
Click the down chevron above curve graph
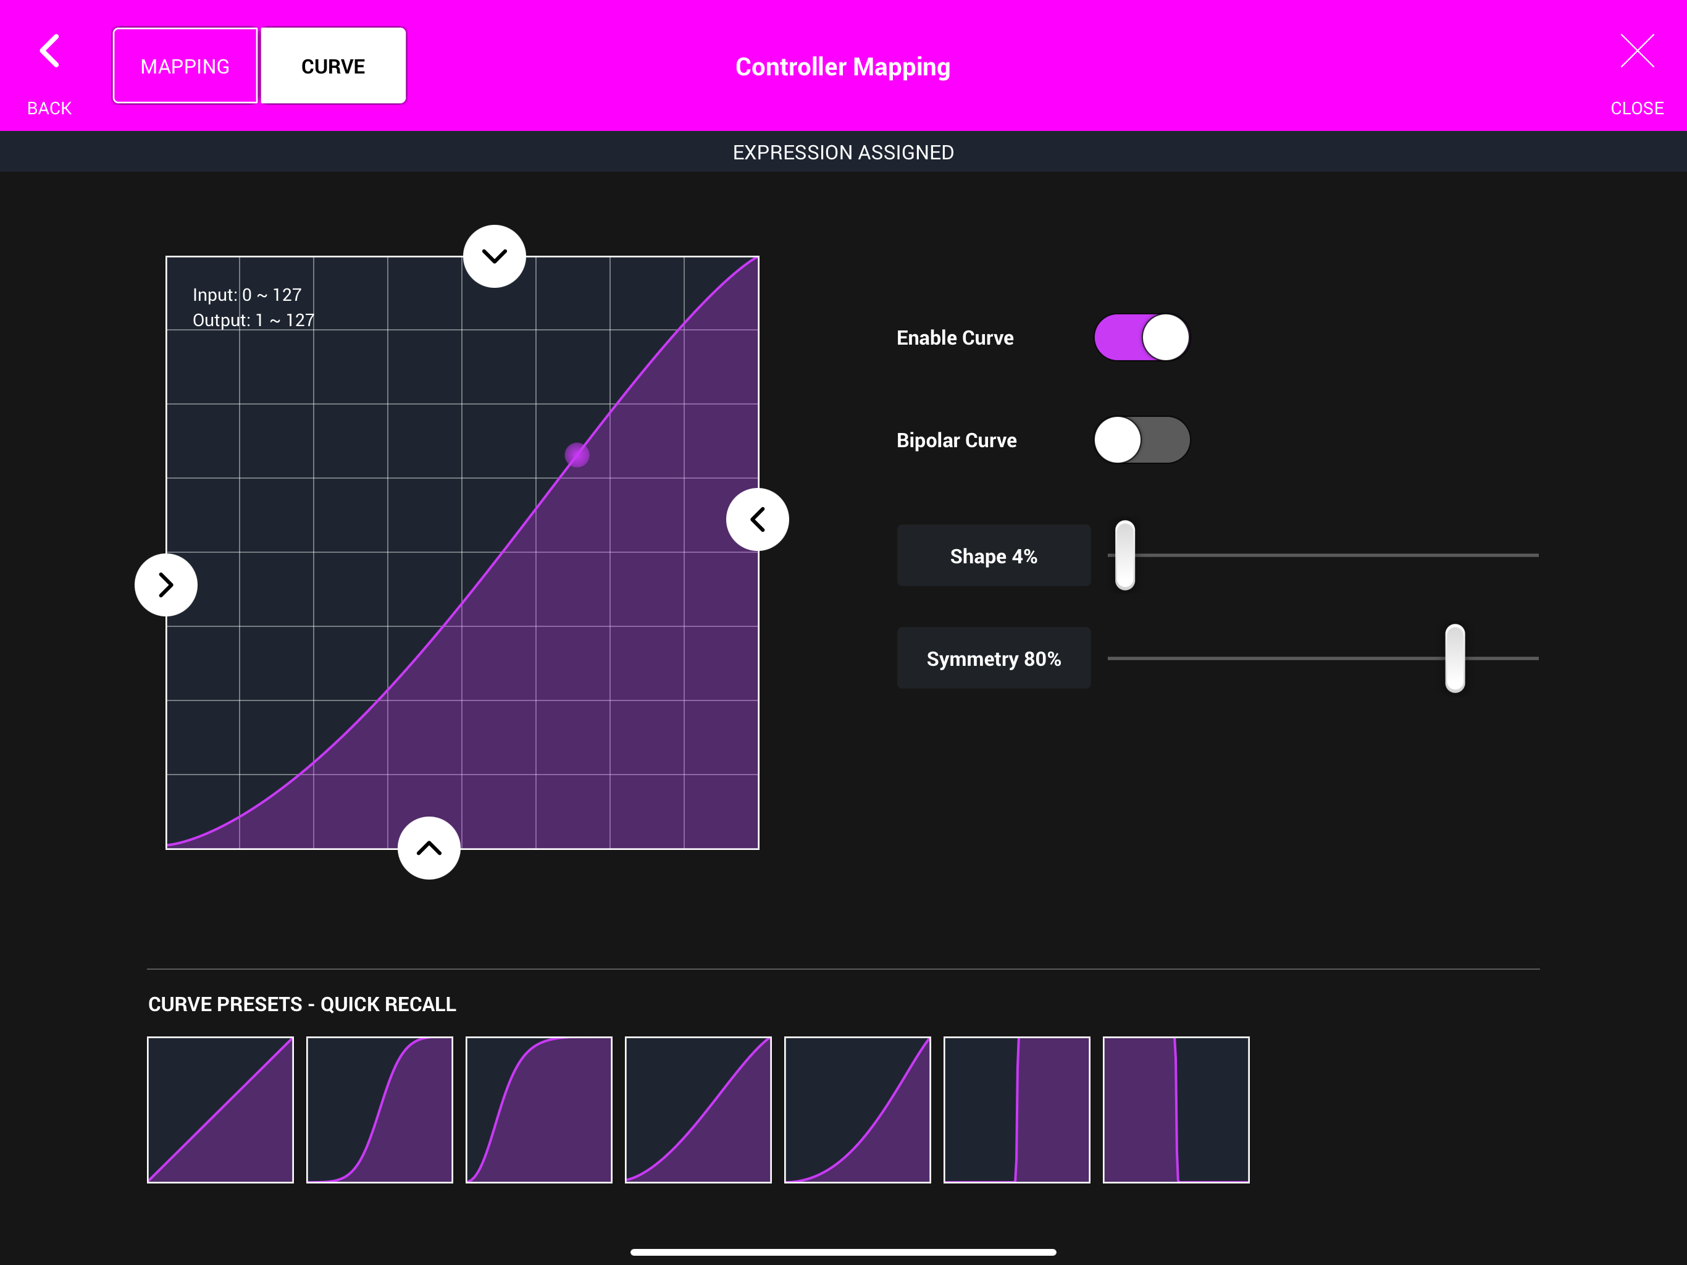coord(494,256)
